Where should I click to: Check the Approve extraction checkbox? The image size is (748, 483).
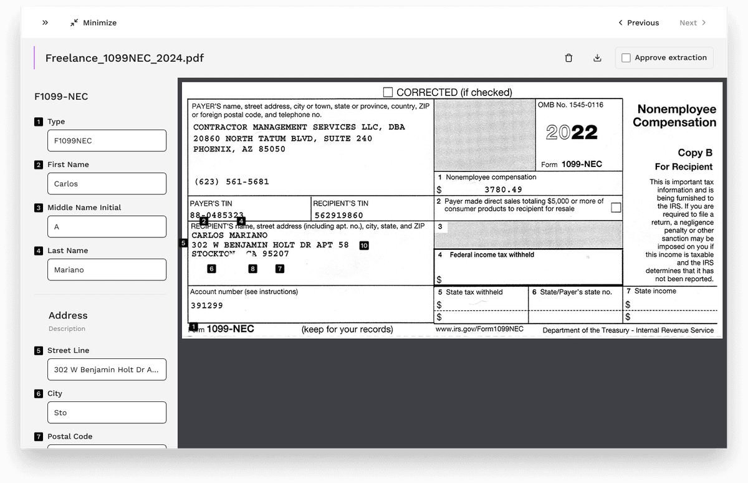[x=626, y=58]
